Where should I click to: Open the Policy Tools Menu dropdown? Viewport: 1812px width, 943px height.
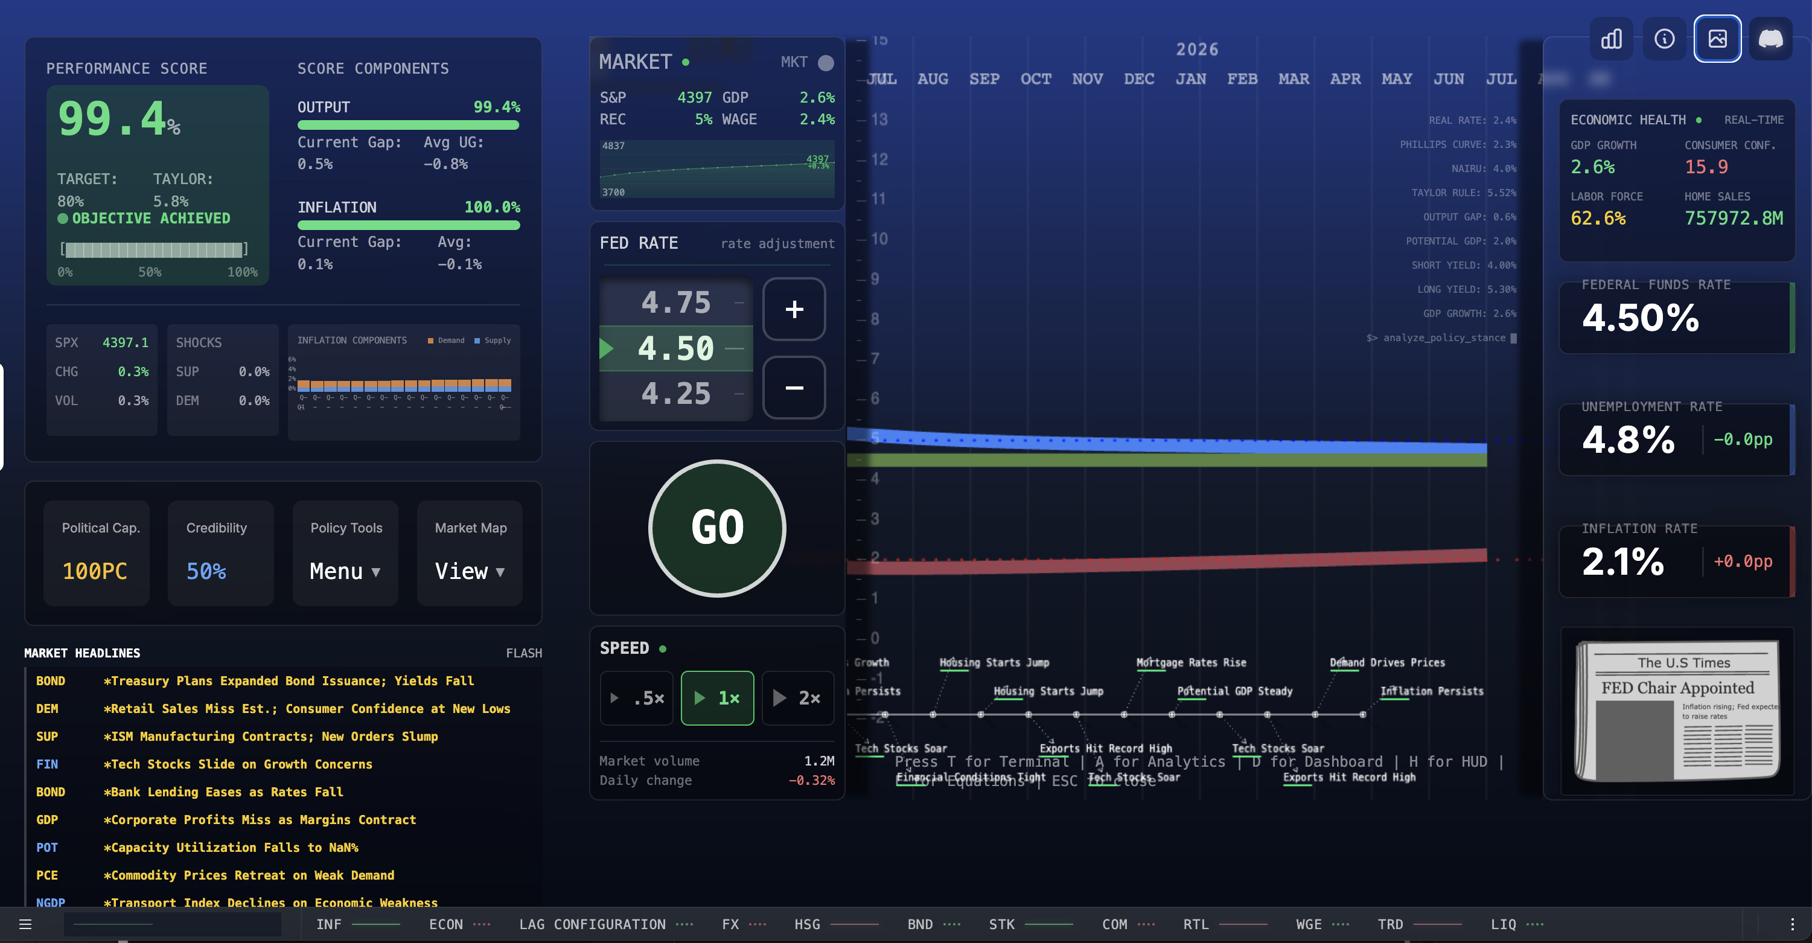pyautogui.click(x=345, y=572)
